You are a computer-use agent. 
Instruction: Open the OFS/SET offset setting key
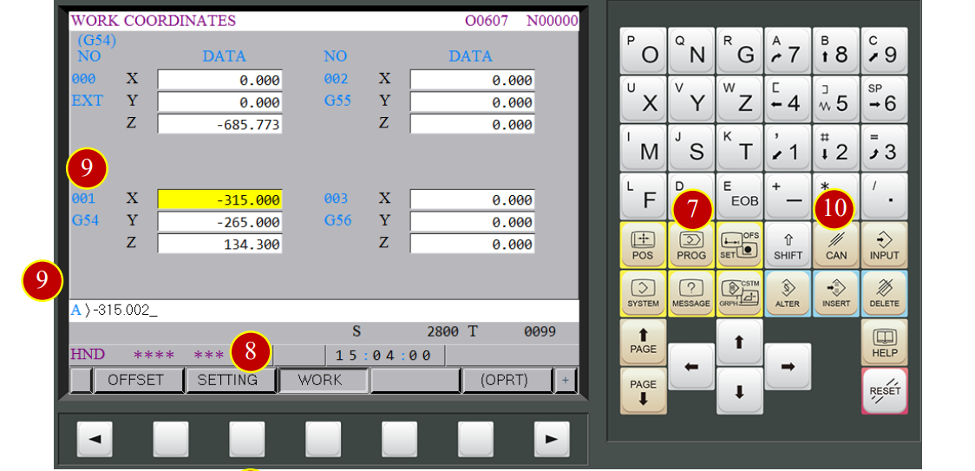739,245
